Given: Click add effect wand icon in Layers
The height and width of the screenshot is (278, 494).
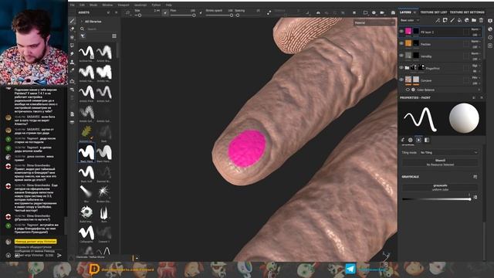Looking at the screenshot, I should pos(438,20).
